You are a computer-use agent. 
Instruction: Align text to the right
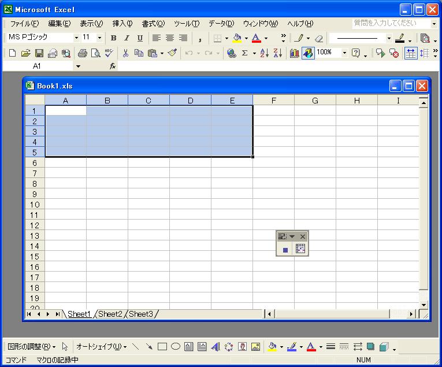[183, 38]
